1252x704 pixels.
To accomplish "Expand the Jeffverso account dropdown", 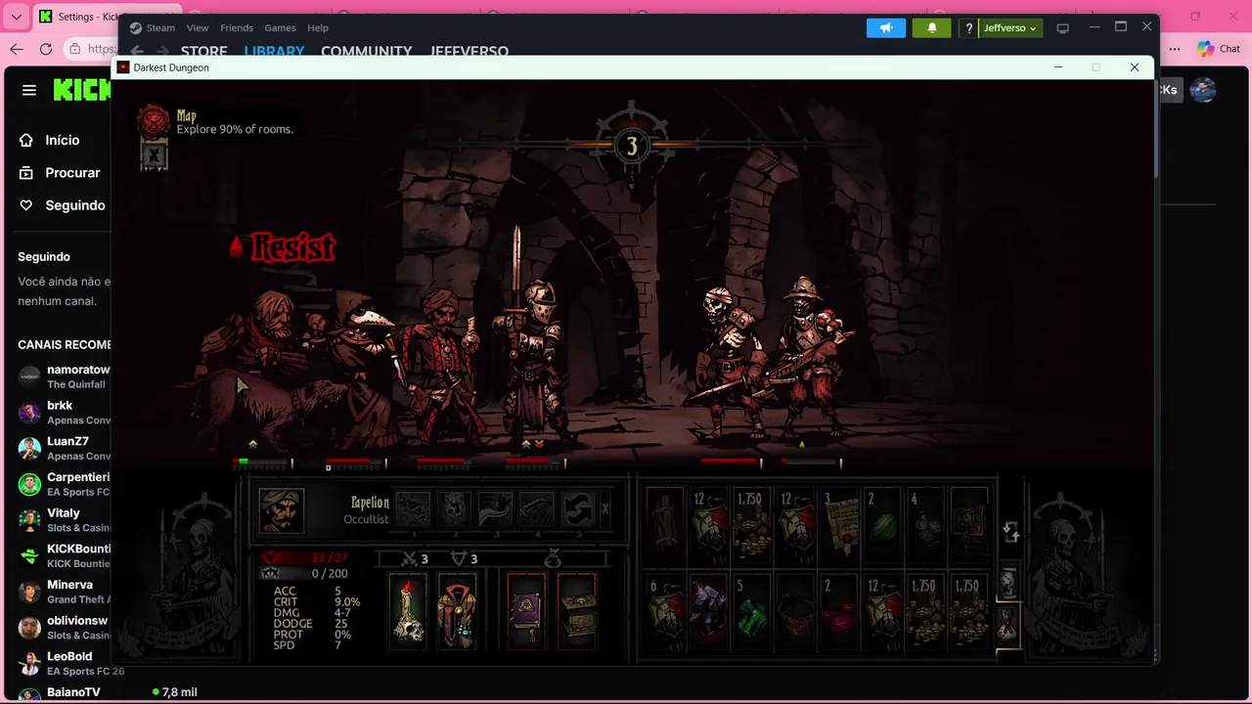I will pyautogui.click(x=1009, y=28).
